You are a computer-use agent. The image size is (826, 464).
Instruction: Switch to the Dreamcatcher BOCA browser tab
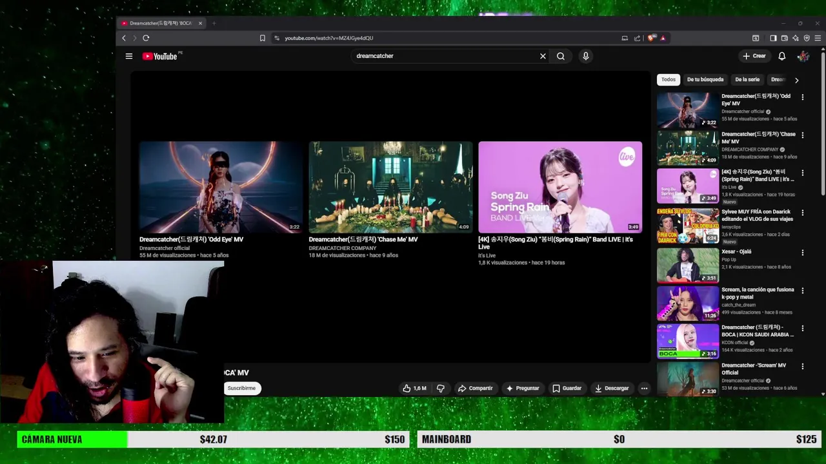click(161, 23)
